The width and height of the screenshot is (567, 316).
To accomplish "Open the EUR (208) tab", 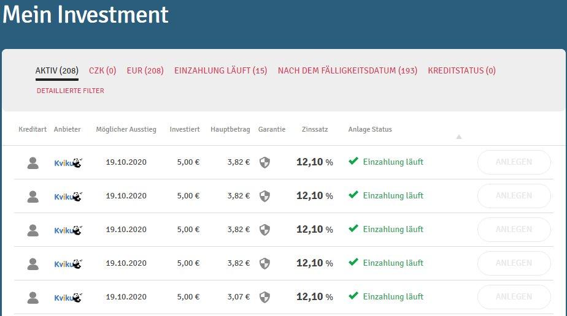I will coord(145,70).
